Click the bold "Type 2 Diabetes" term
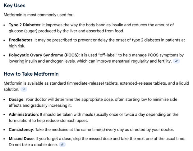This screenshot has width=193, height=151. 25,25
